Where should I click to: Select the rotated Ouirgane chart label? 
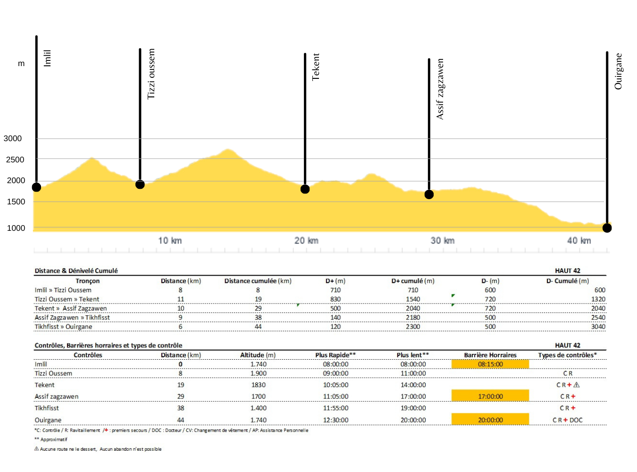pos(618,71)
